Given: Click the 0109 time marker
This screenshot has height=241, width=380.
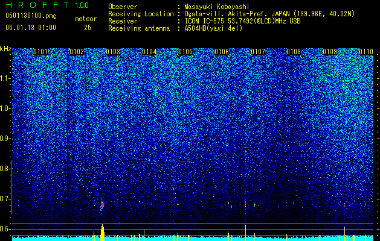Looking at the screenshot, I should [x=330, y=52].
